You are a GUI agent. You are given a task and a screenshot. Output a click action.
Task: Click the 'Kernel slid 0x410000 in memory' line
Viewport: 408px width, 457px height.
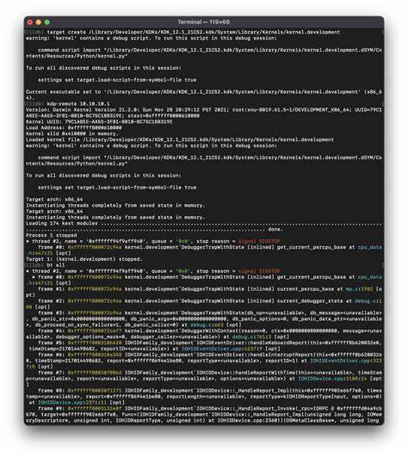coord(72,133)
